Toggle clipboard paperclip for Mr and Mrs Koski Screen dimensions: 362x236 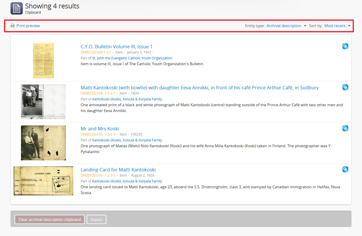345,128
